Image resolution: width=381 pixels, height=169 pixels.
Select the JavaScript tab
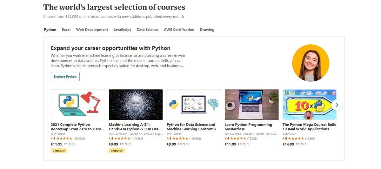click(122, 30)
